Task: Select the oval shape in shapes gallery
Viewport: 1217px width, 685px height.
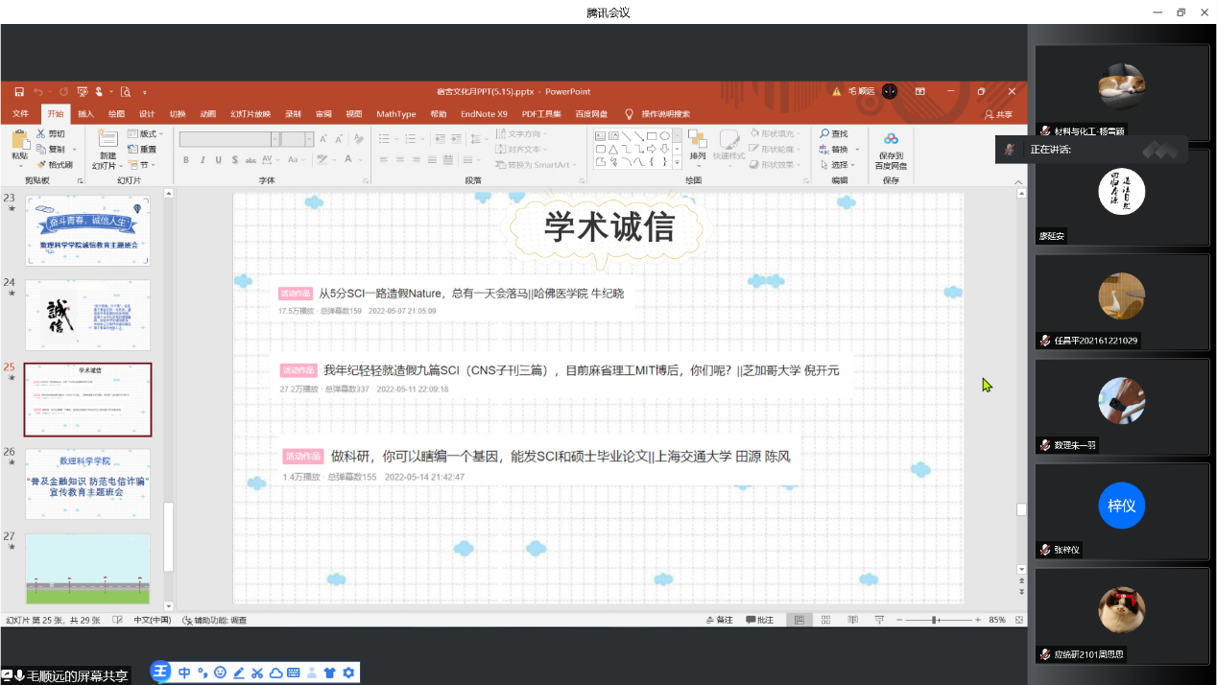Action: (x=664, y=136)
